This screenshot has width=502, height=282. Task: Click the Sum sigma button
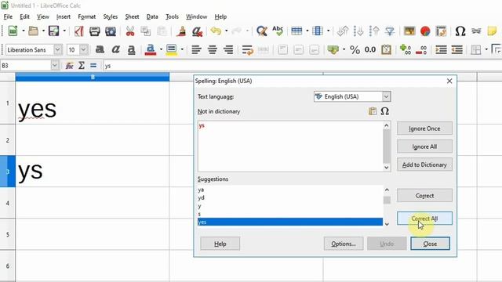82,66
